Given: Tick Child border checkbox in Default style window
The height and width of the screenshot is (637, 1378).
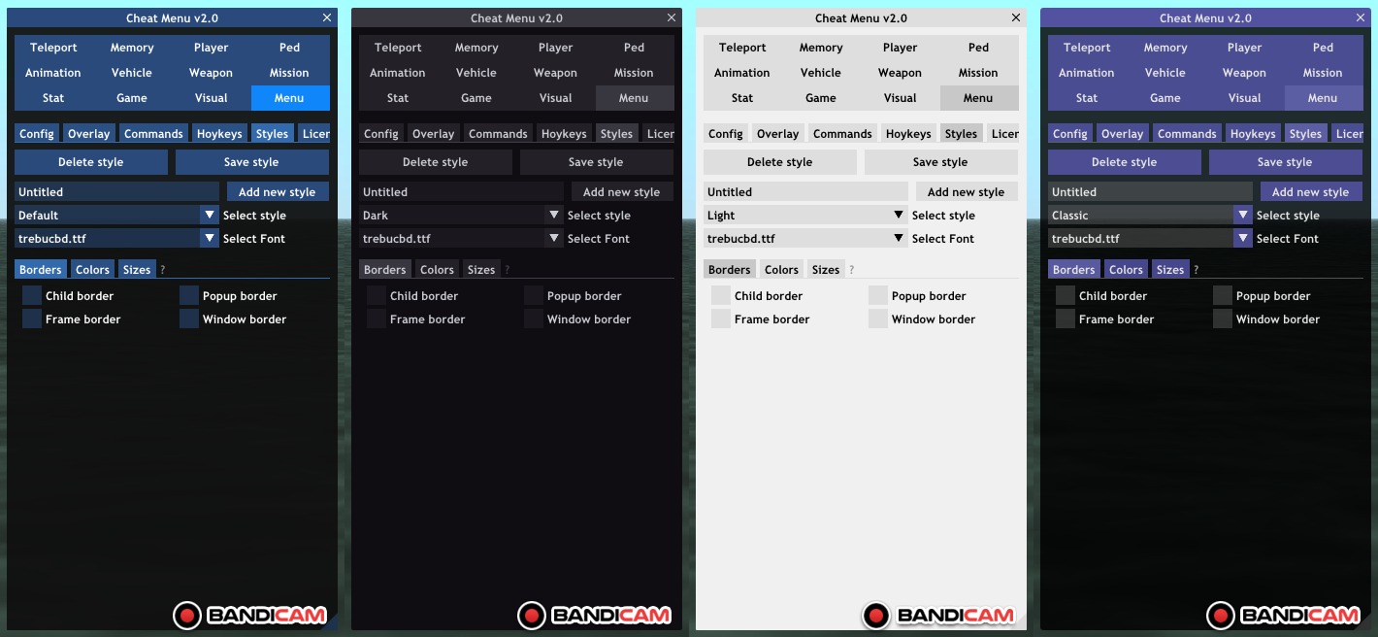Looking at the screenshot, I should (32, 295).
